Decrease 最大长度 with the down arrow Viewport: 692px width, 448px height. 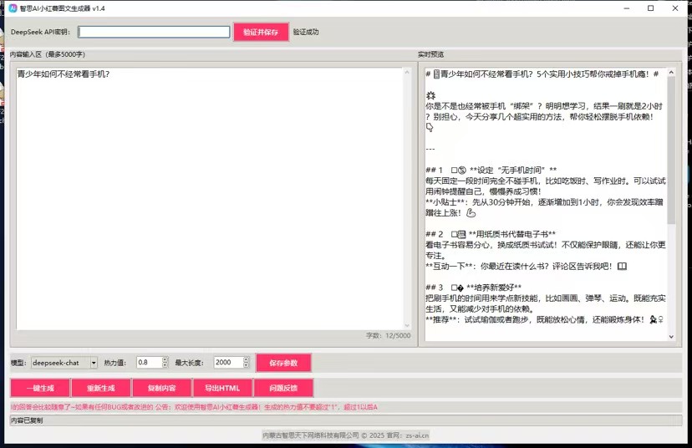pyautogui.click(x=247, y=365)
